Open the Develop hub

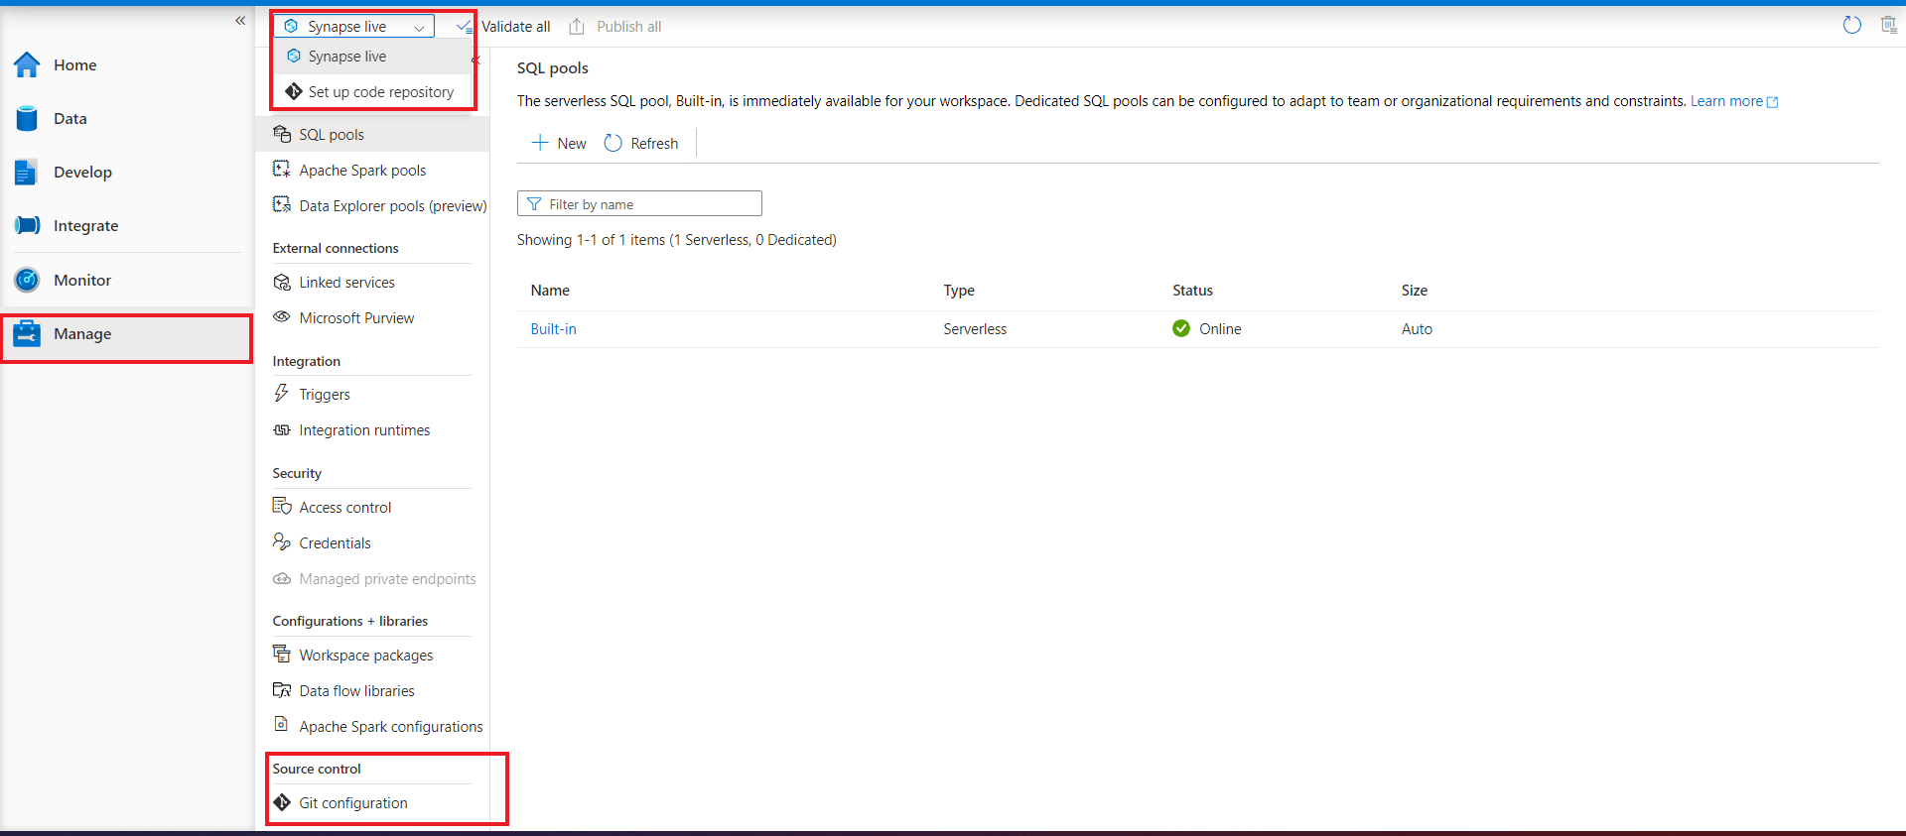tap(64, 173)
